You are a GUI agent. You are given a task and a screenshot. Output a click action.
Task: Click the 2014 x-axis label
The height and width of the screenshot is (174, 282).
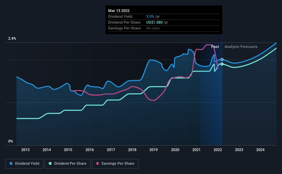click(47, 150)
